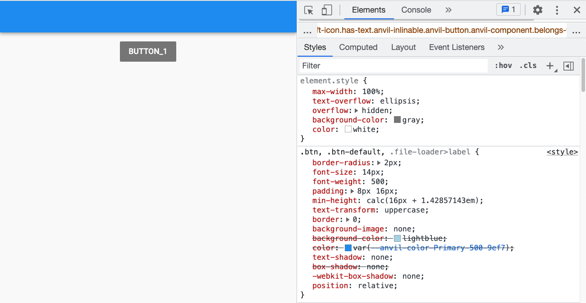Viewport: 586px width, 303px height.
Task: Open the <style> source link
Action: click(x=562, y=152)
